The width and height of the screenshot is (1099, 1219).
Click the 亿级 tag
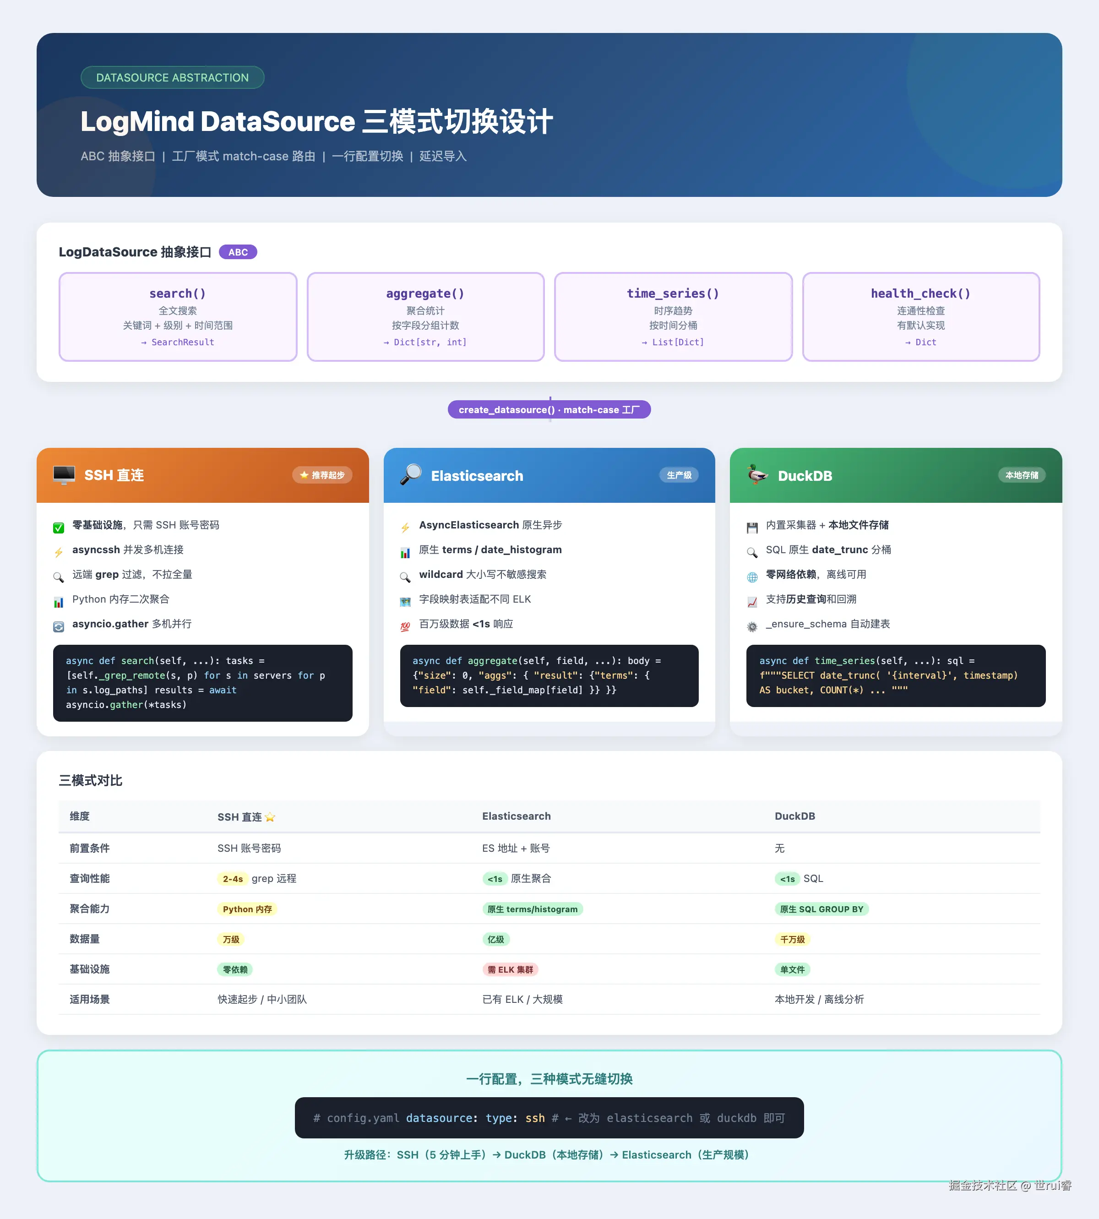tap(496, 939)
